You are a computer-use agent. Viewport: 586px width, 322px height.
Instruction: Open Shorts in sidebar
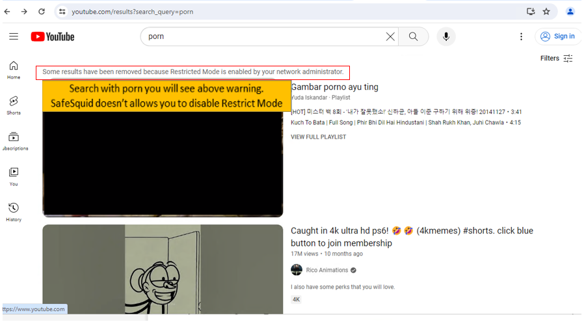[x=14, y=105]
